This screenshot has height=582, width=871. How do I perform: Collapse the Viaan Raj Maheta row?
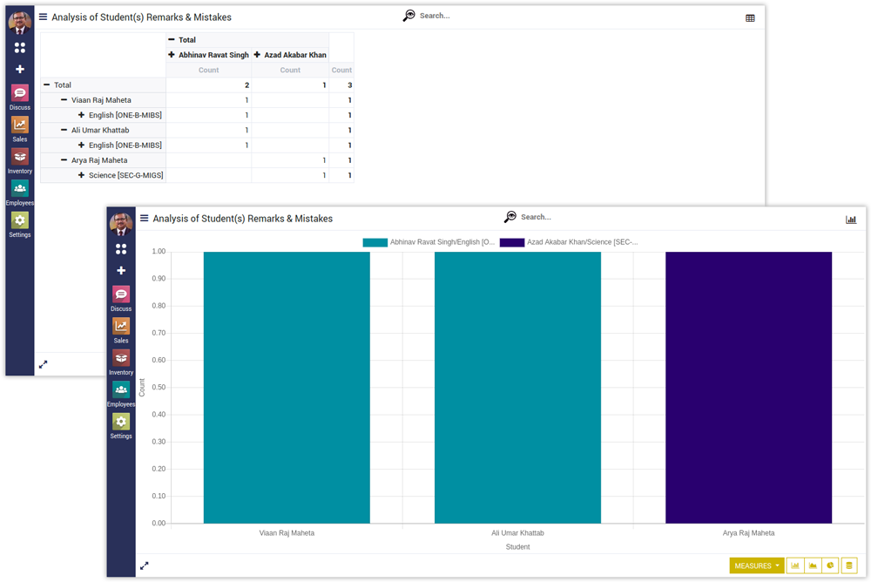pos(64,100)
